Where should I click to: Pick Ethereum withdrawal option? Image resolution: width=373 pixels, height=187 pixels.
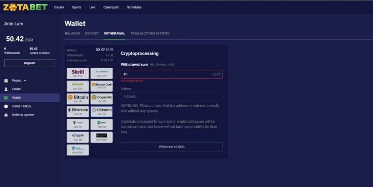pos(78,111)
